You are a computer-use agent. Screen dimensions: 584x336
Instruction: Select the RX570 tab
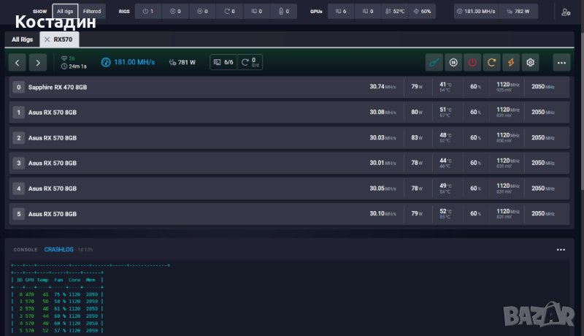point(64,39)
